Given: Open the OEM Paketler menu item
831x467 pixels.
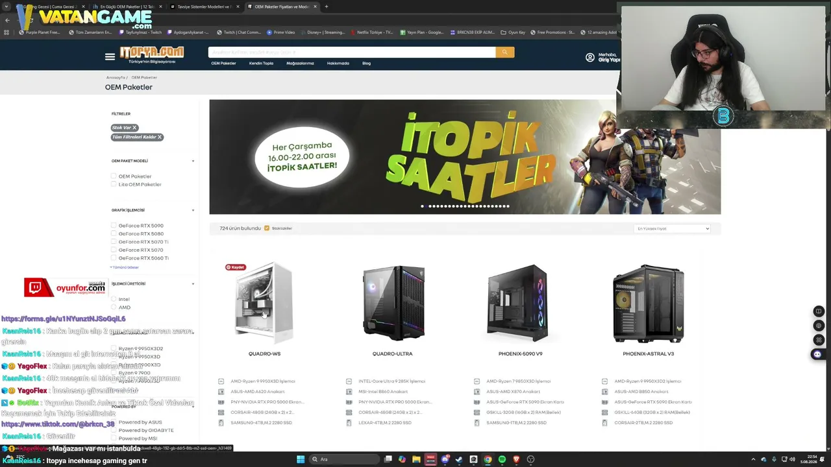Looking at the screenshot, I should 223,64.
